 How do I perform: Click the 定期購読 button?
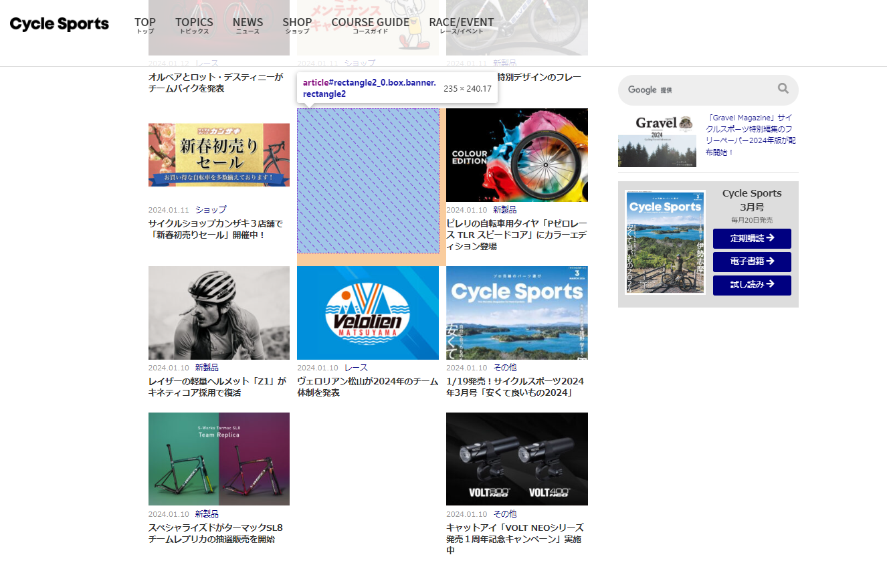pyautogui.click(x=751, y=238)
